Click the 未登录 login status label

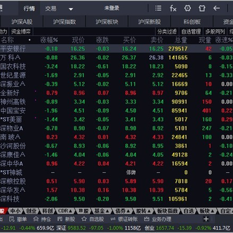[112, 8]
